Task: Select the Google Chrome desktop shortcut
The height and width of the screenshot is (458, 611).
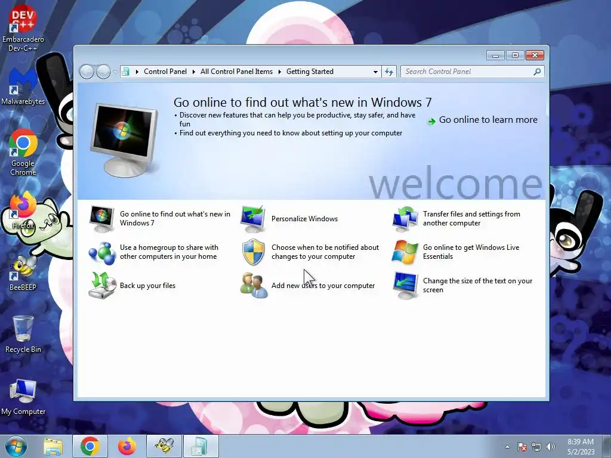Action: click(x=23, y=152)
